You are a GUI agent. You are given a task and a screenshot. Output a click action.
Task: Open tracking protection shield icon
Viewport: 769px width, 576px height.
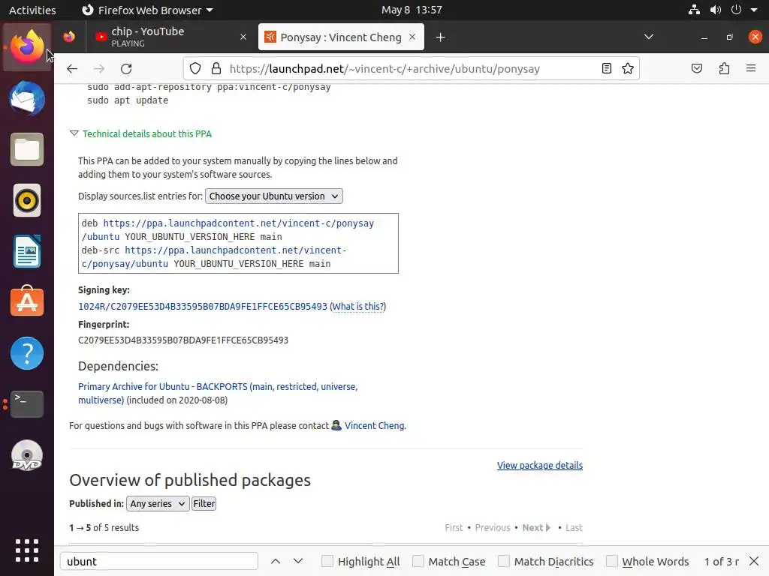click(195, 68)
